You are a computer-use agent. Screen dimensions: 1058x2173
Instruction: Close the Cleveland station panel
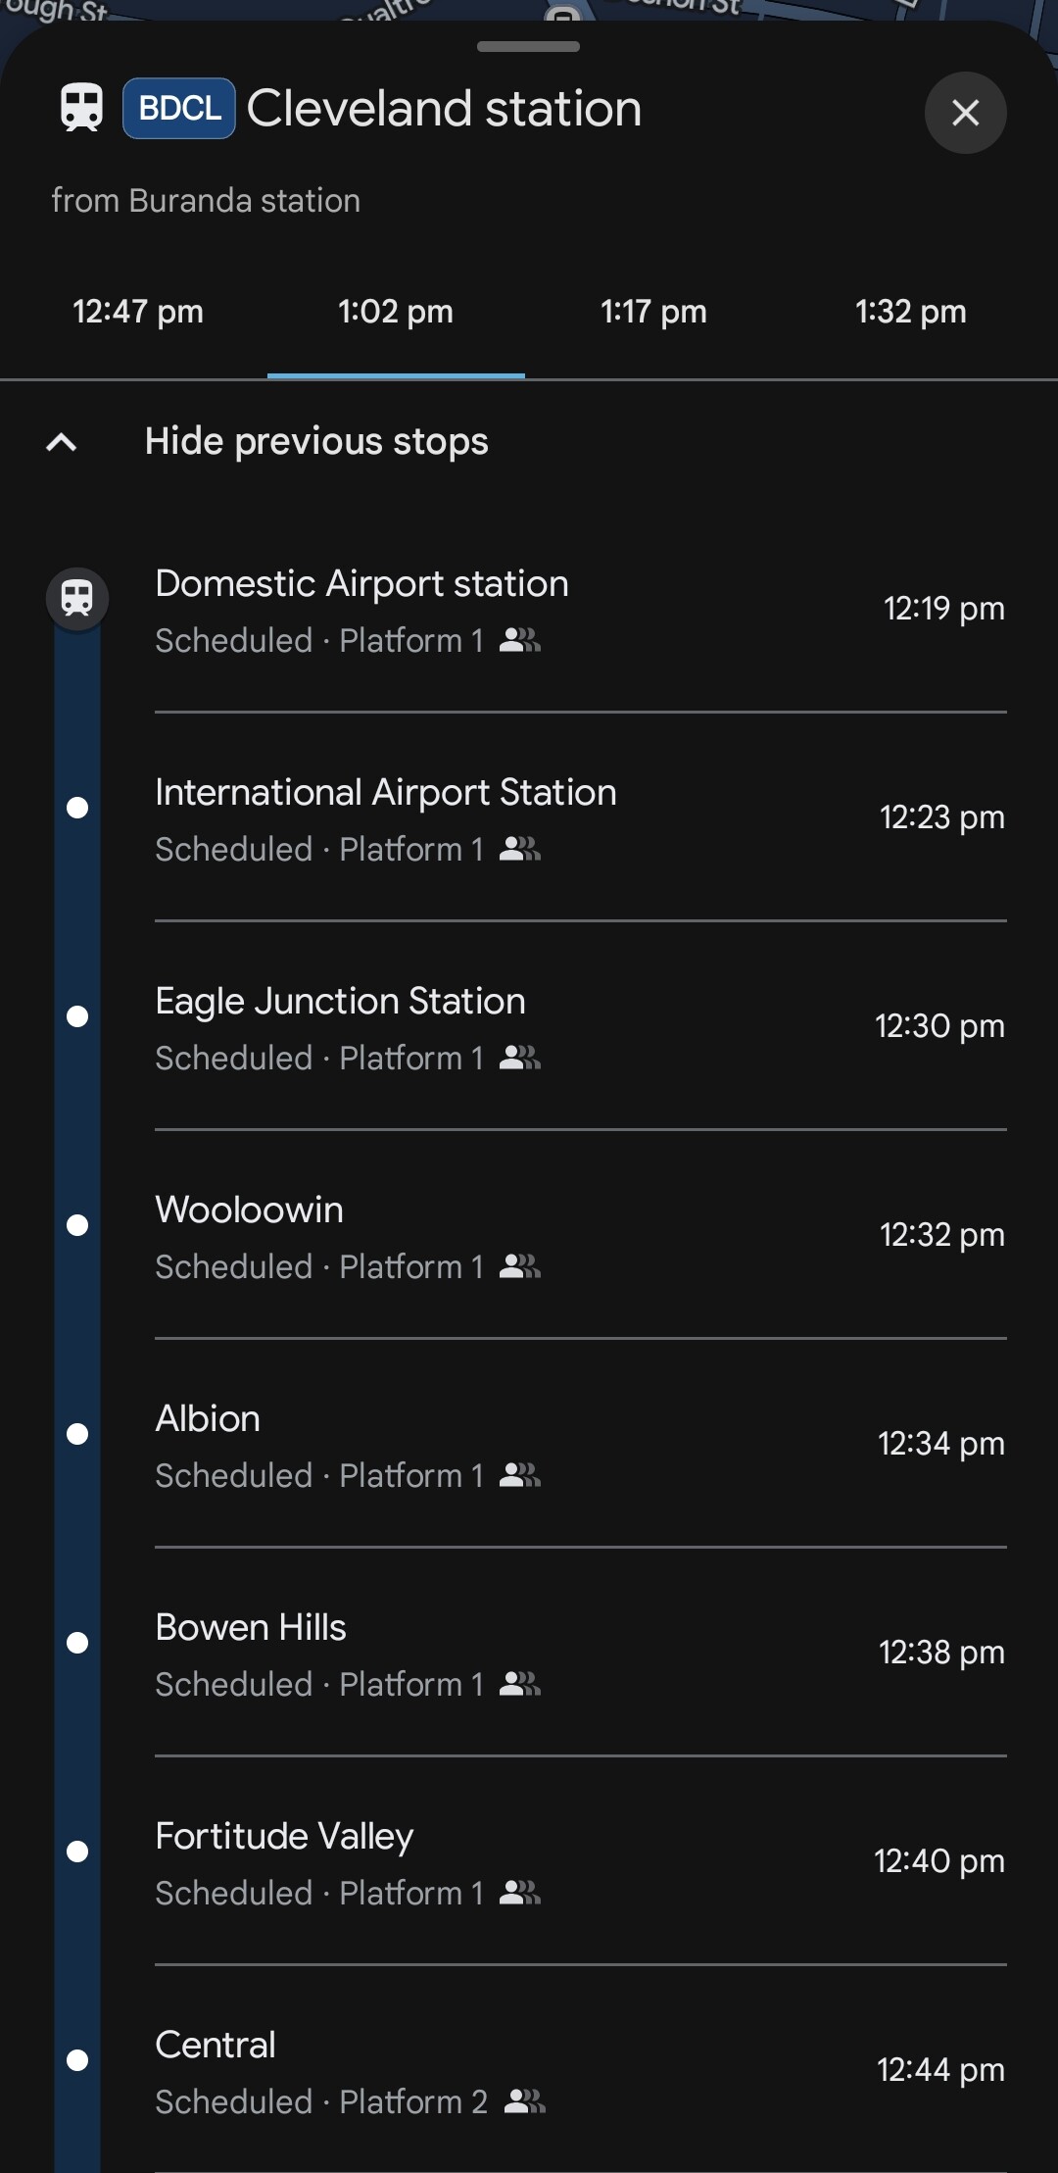(x=965, y=113)
